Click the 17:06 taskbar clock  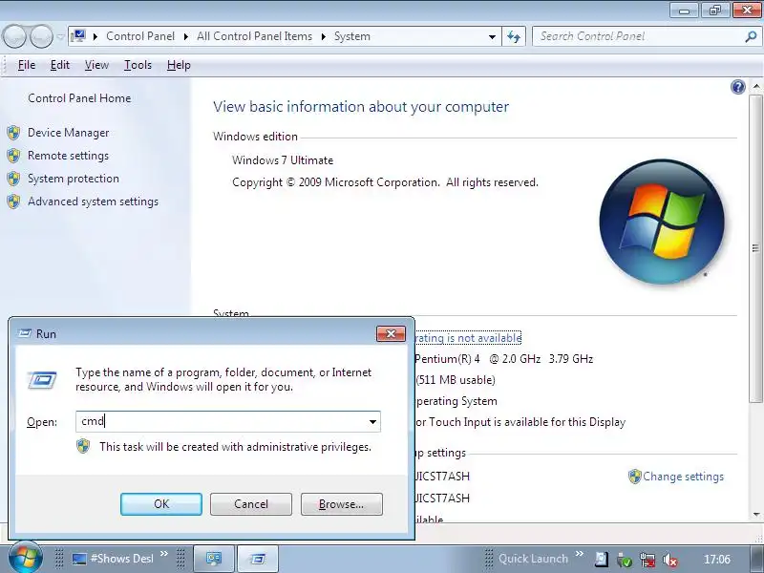click(717, 559)
